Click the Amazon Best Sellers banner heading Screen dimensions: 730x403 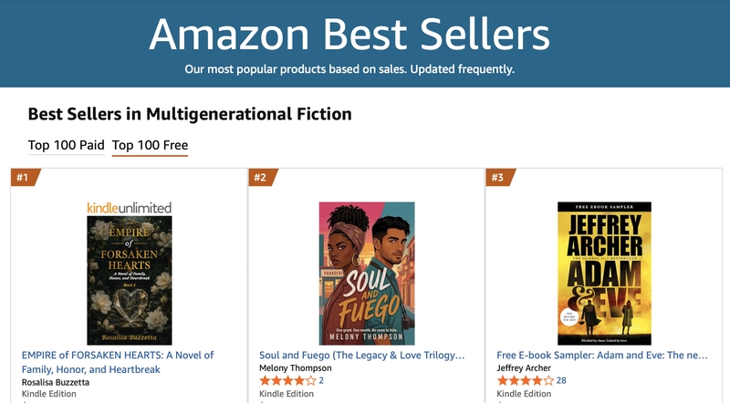[349, 35]
